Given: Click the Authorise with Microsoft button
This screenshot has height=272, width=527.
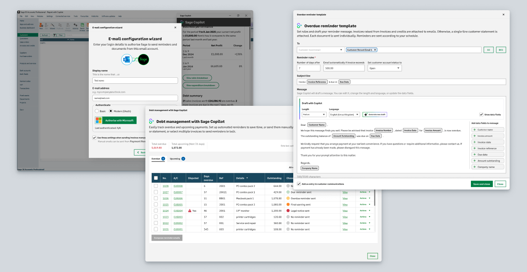Looking at the screenshot, I should pyautogui.click(x=116, y=120).
